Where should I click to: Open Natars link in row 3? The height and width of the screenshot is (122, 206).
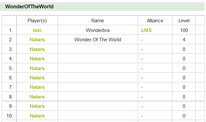coord(37,49)
